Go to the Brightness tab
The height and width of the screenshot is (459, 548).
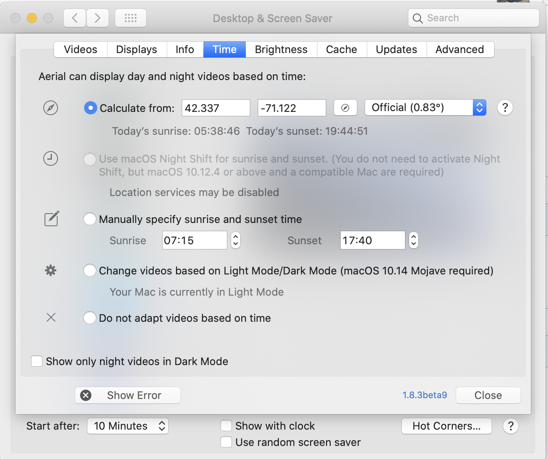pos(281,49)
